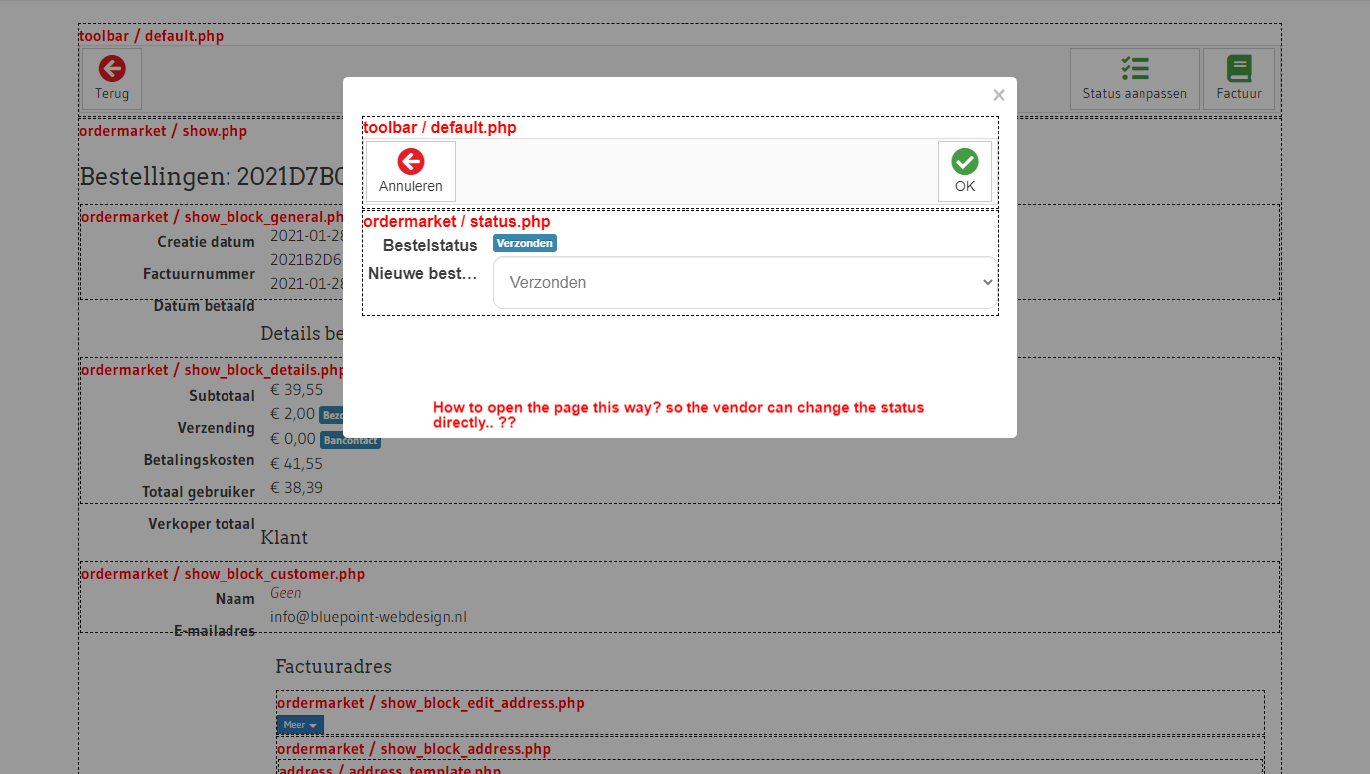Click the Klant section heading

[284, 538]
